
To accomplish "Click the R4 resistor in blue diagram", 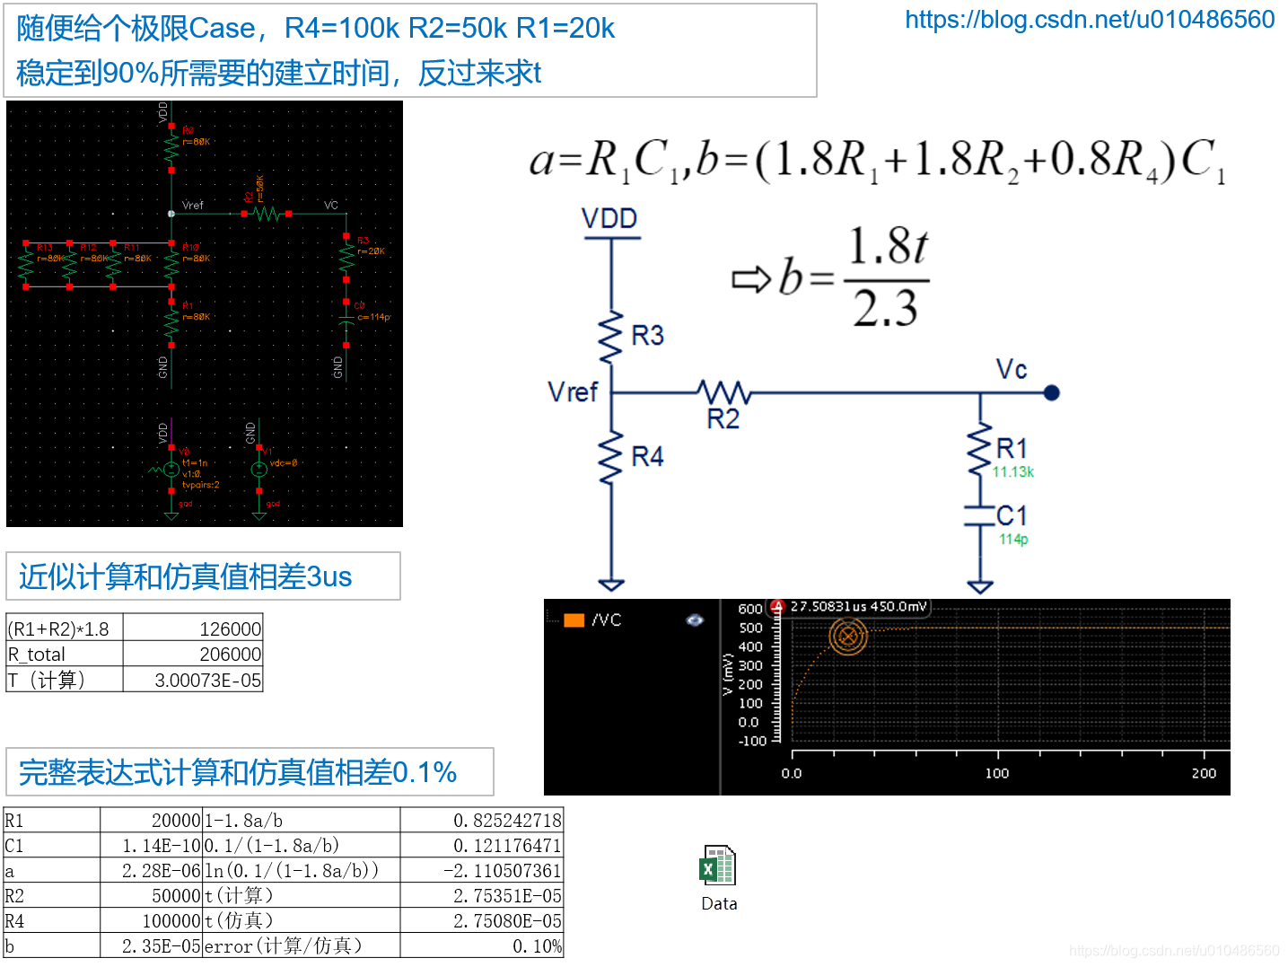I will [x=611, y=458].
